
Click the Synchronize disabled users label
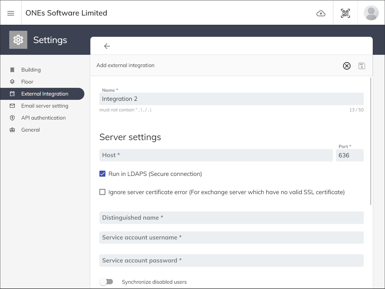click(154, 282)
